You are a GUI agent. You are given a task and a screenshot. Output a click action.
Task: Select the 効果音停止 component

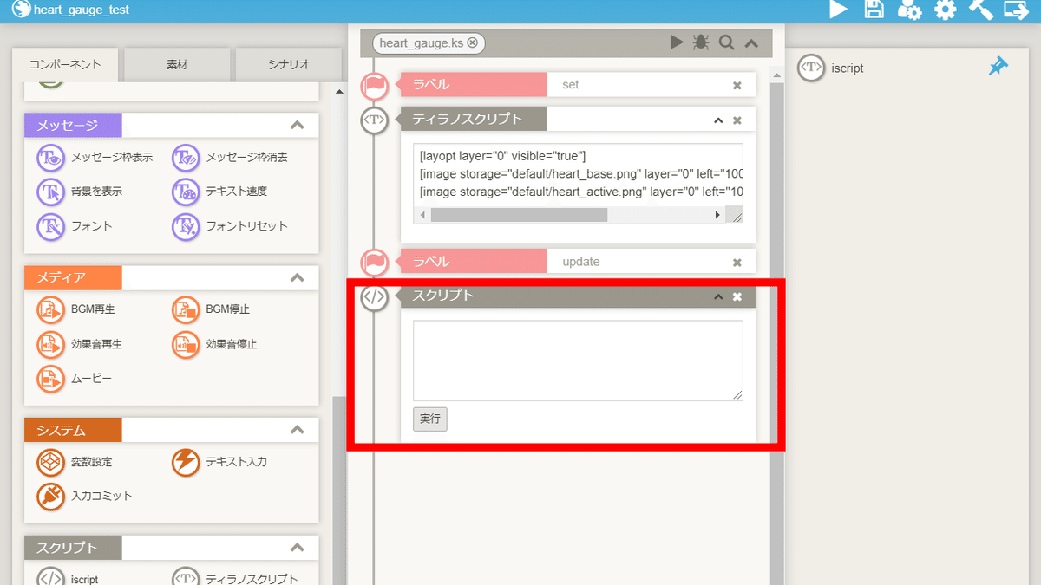[214, 344]
